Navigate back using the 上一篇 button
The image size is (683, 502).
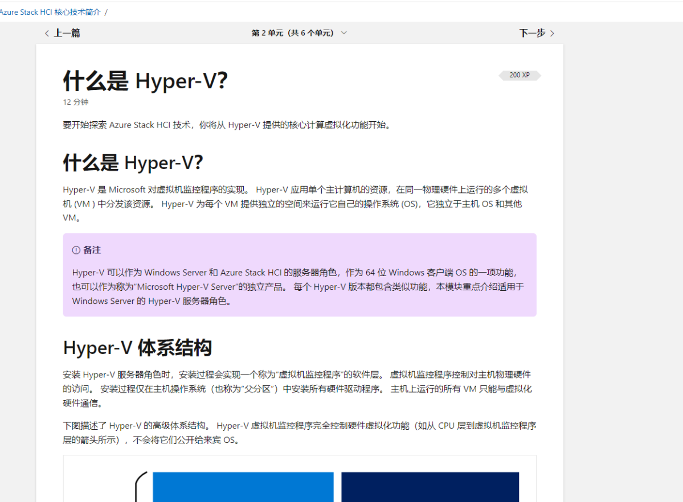(66, 33)
